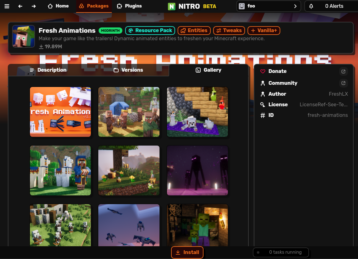The image size is (358, 259).
Task: Open the pillagers on grass image
Action: 60,225
